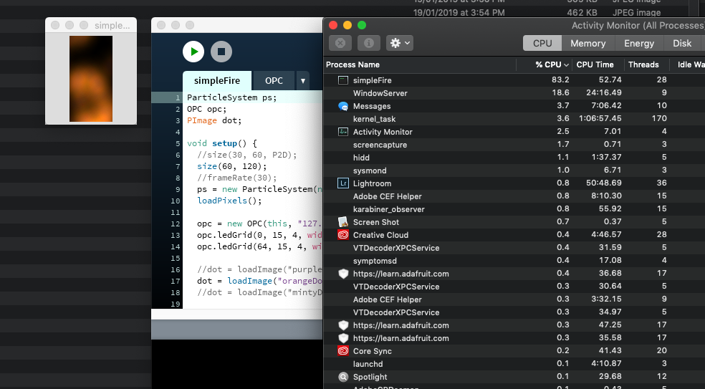Switch to the Memory tab
705x389 pixels.
tap(587, 43)
